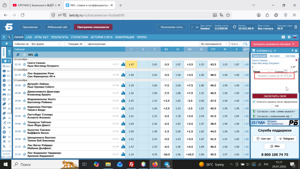Star the NFL league as favorite
This screenshot has width=300, height=169.
24,55
